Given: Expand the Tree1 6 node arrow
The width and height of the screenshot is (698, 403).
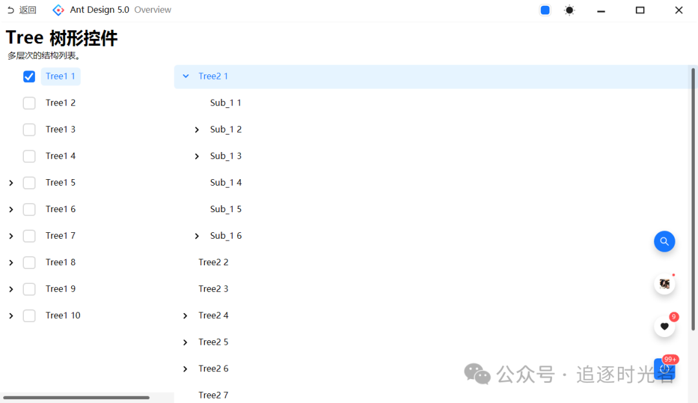Looking at the screenshot, I should tap(11, 210).
